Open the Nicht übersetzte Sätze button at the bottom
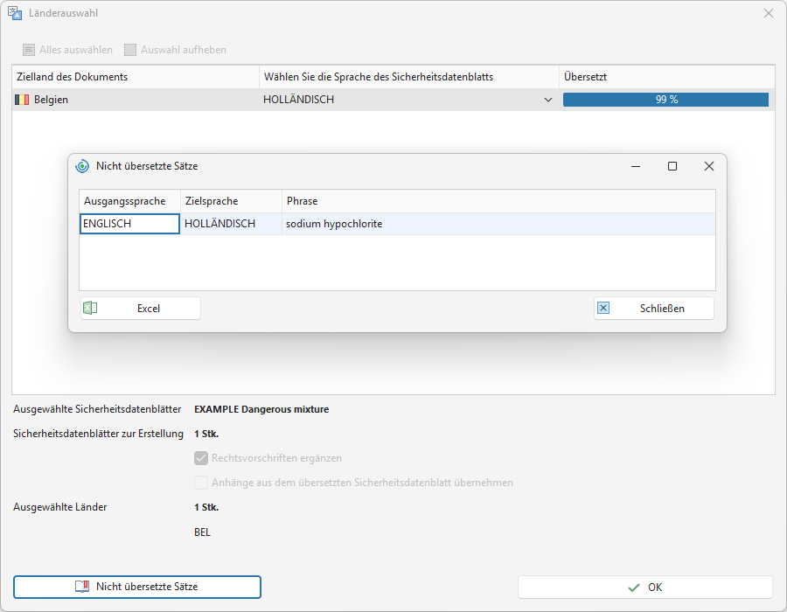 [137, 587]
